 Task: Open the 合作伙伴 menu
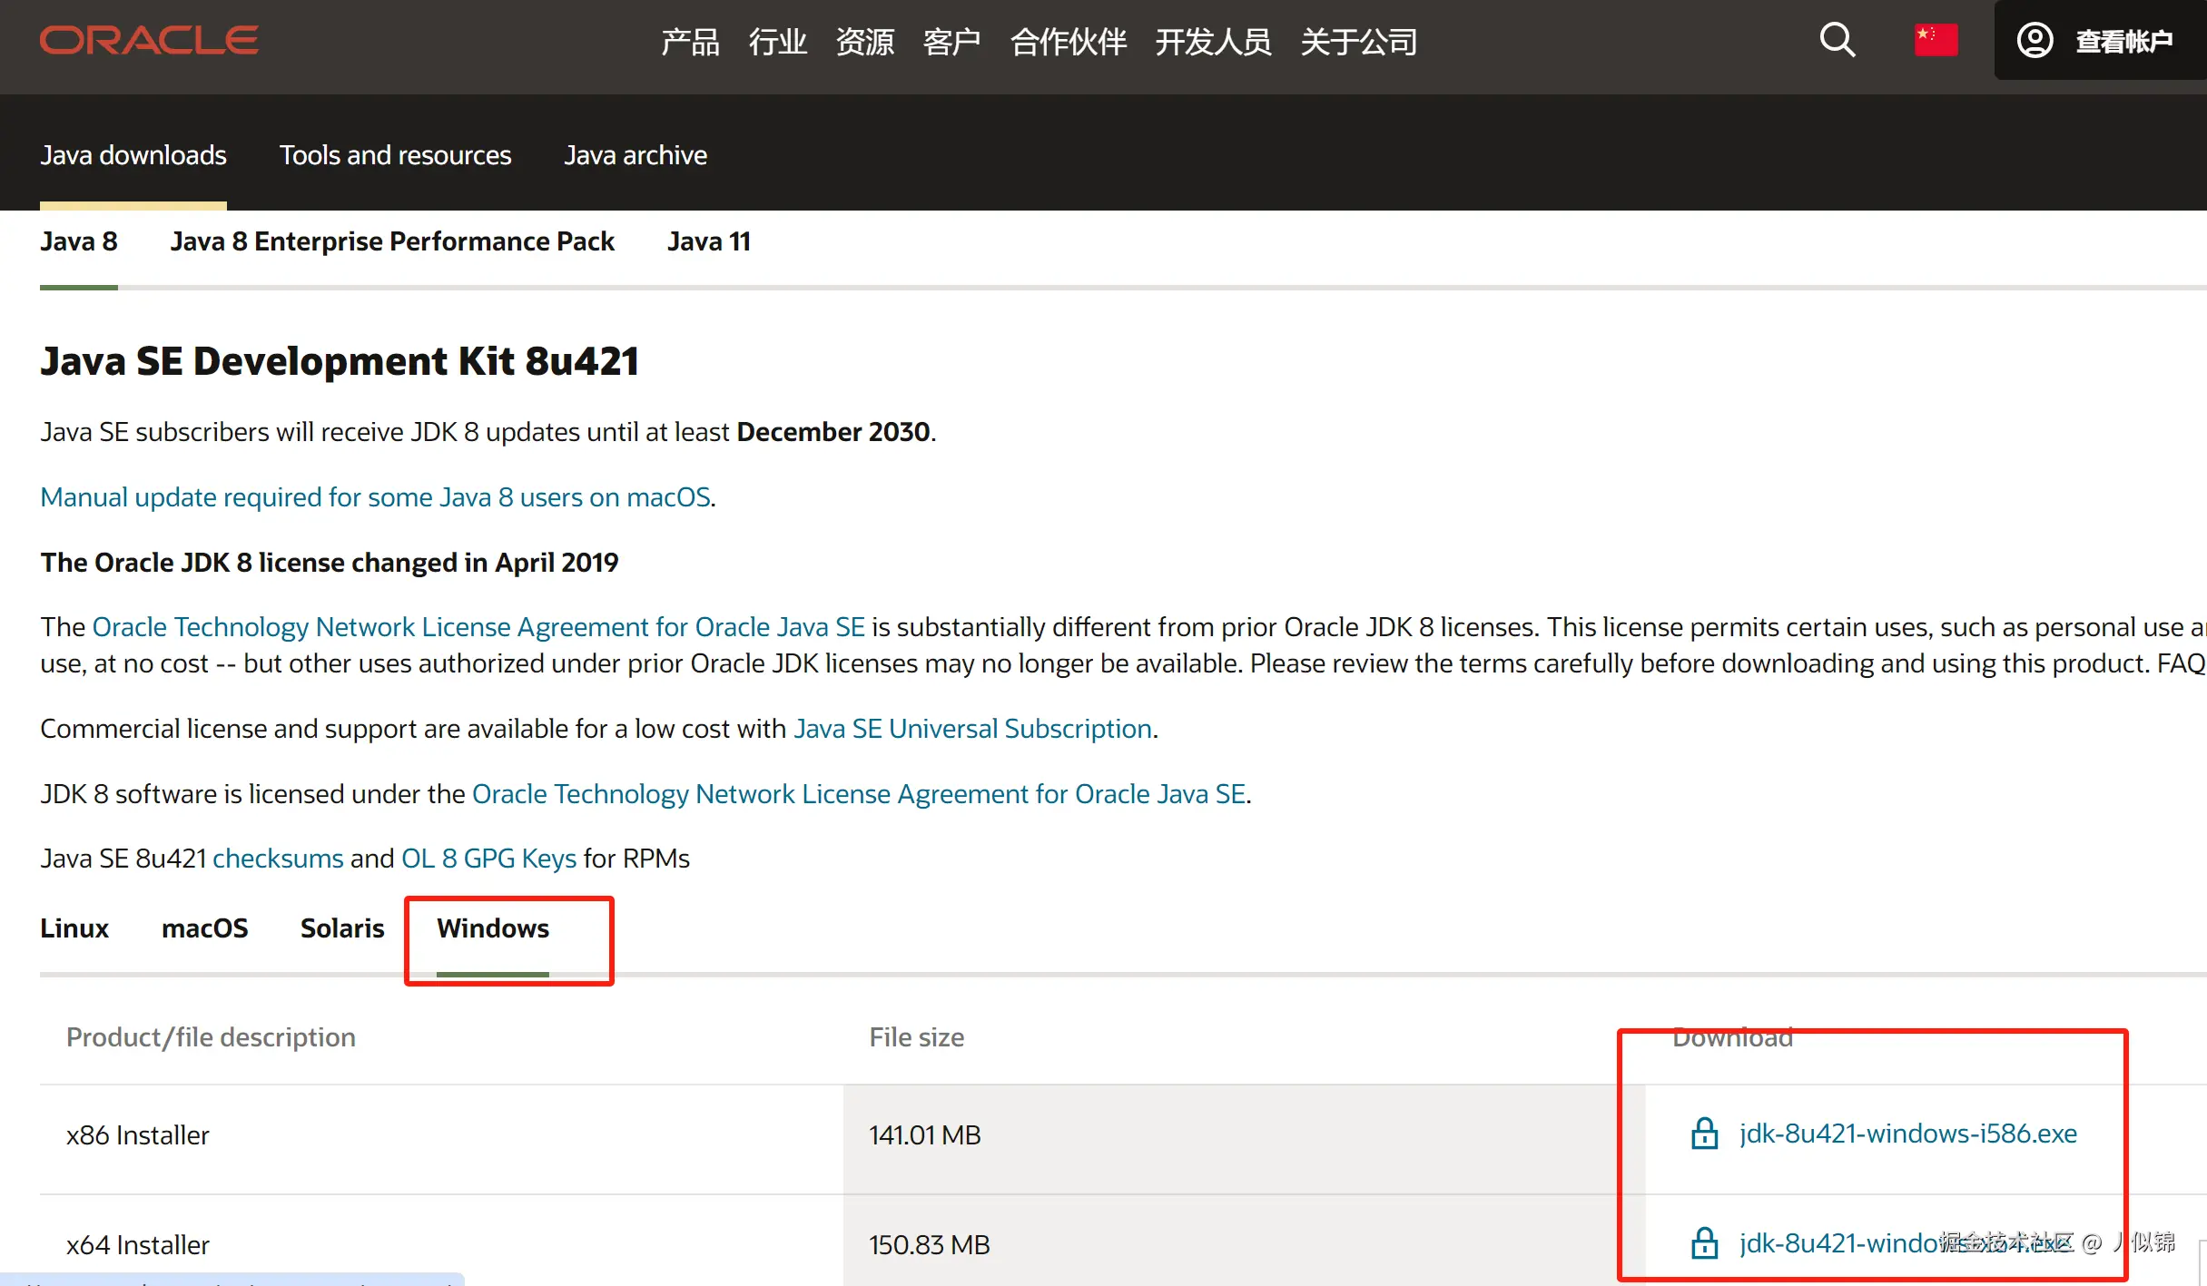pos(1068,42)
